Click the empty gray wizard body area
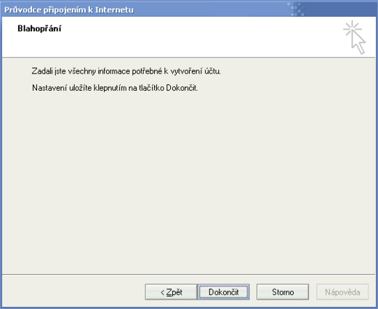The height and width of the screenshot is (309, 378). [x=188, y=182]
